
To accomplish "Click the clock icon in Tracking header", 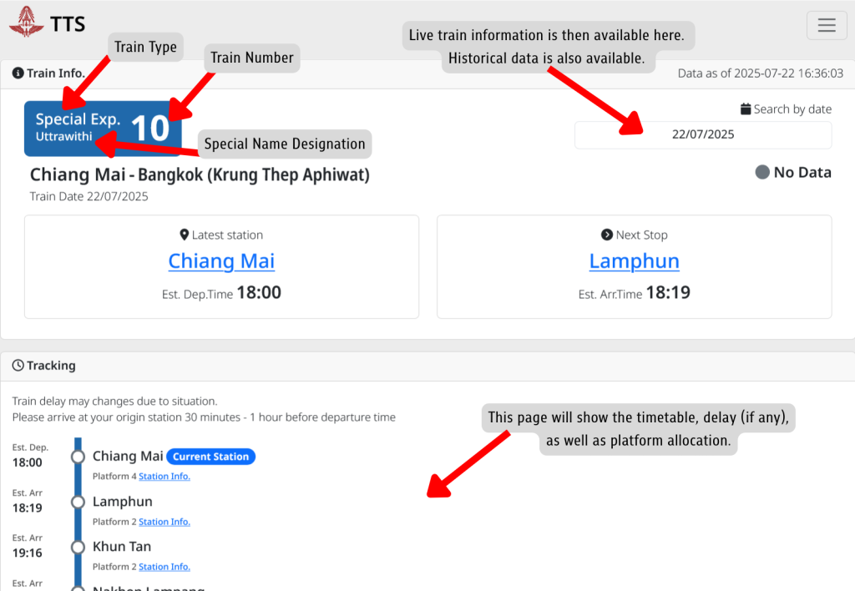I will [18, 366].
